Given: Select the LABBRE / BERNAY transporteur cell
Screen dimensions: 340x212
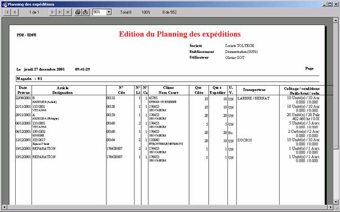Looking at the screenshot, I should 254,99.
